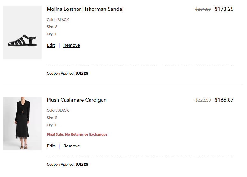
Task: Open the Plush Cashmere Cardigan title
Action: 77,100
